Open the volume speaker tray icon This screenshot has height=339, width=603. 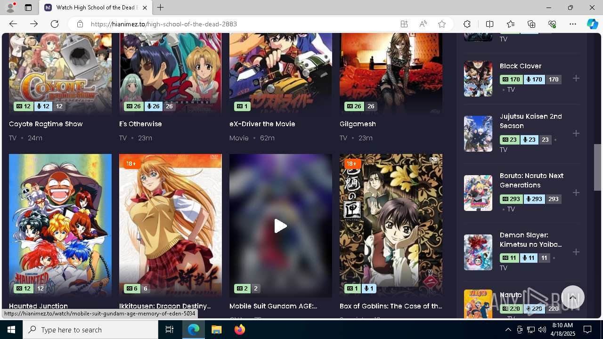542,330
